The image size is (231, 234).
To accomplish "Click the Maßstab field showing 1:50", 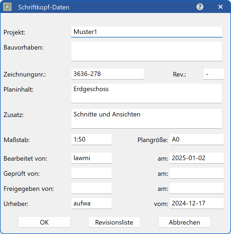I will click(91, 139).
